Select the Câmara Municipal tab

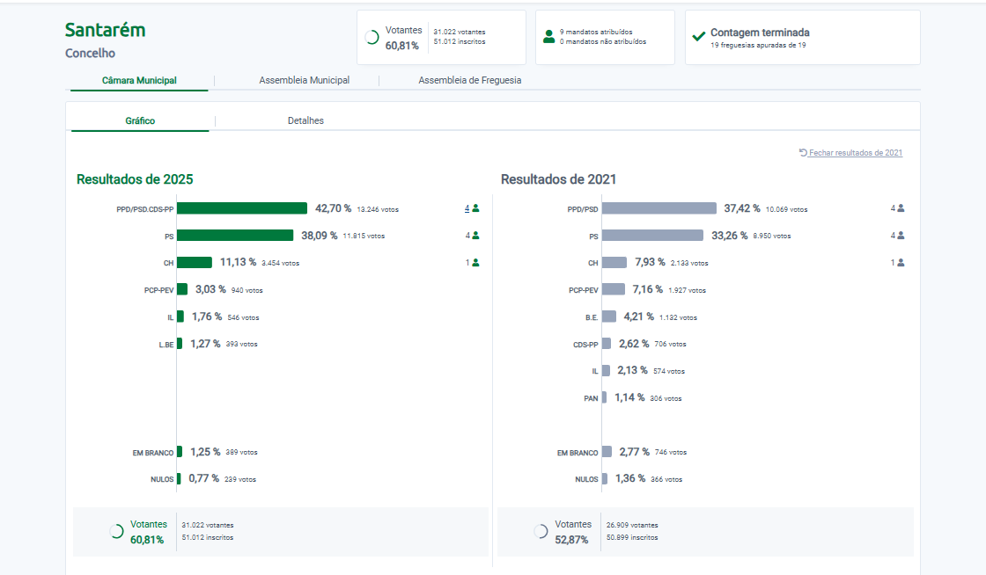139,80
